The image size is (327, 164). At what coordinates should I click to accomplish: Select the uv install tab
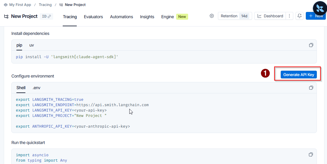[x=31, y=45]
